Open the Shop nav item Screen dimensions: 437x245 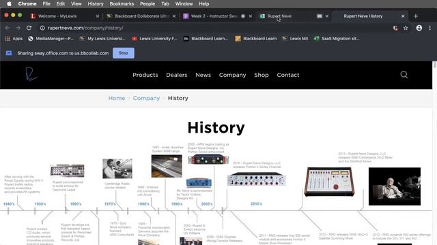[262, 75]
